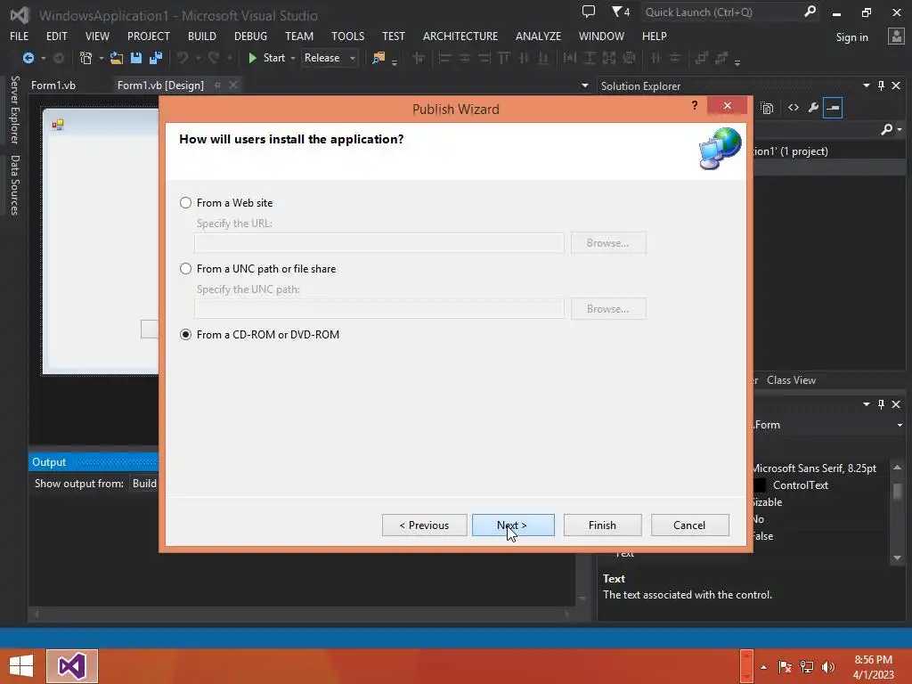Viewport: 912px width, 684px height.
Task: Switch to the Class View tab
Action: pos(791,380)
